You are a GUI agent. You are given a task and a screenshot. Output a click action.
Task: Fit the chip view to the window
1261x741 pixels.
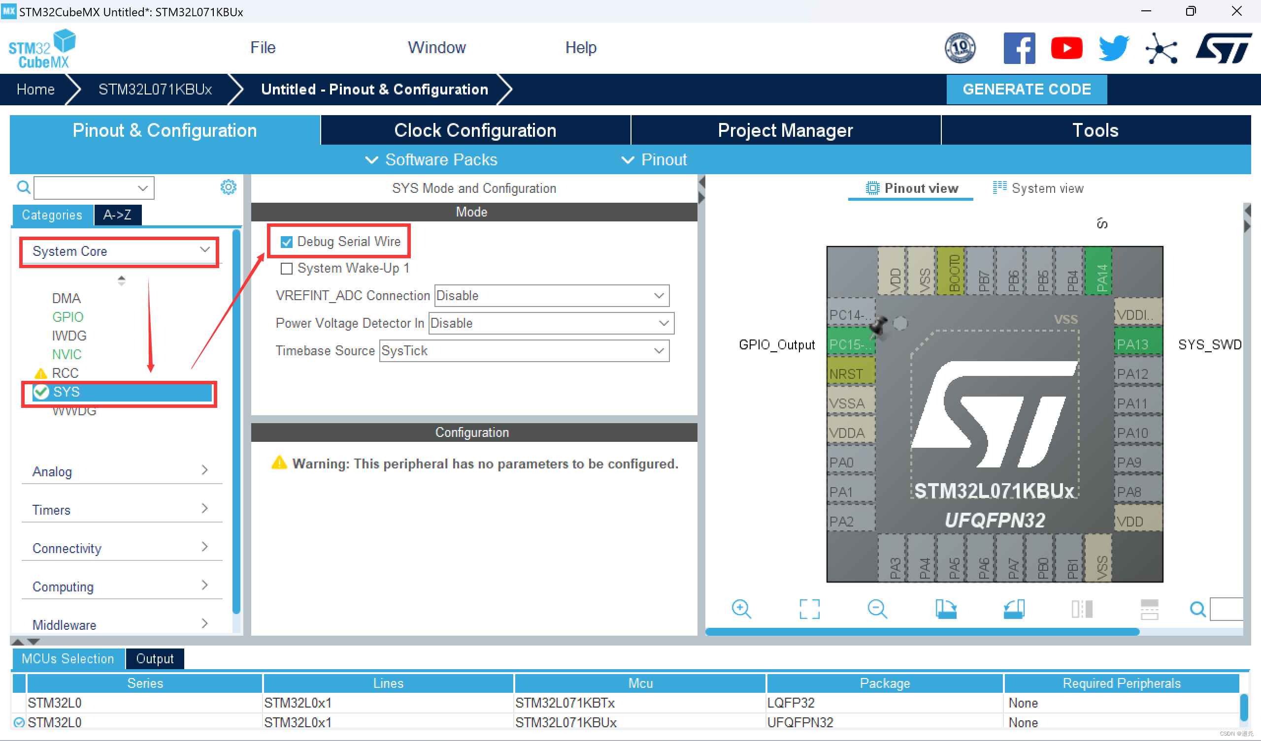point(809,609)
